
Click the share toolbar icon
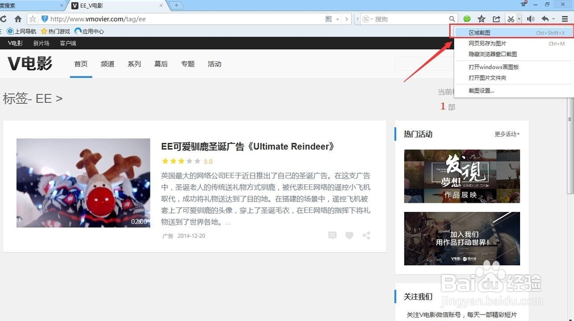496,19
